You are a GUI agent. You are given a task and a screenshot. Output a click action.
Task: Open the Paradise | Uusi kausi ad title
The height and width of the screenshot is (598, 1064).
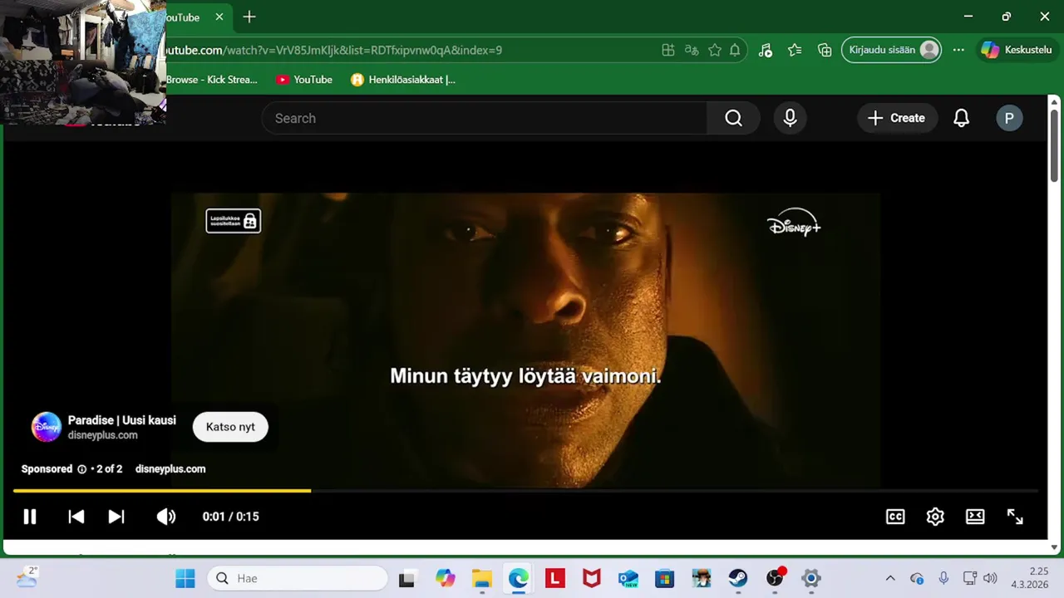(x=122, y=420)
